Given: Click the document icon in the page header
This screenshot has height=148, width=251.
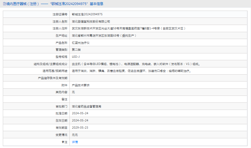Looking at the screenshot, I should (4, 4).
